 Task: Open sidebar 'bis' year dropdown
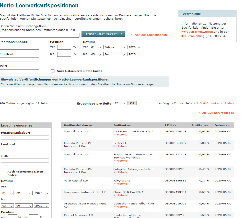click(42, 205)
